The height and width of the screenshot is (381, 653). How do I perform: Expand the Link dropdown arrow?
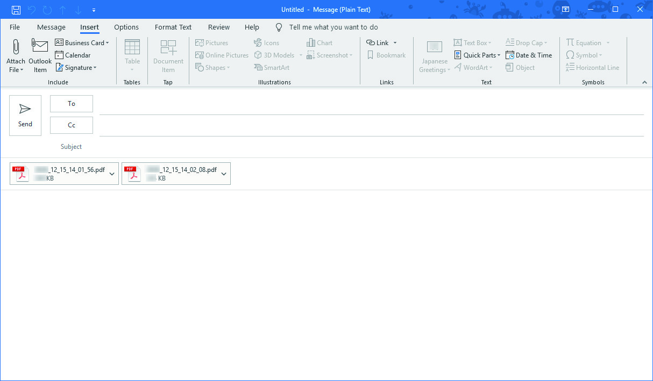tap(395, 42)
